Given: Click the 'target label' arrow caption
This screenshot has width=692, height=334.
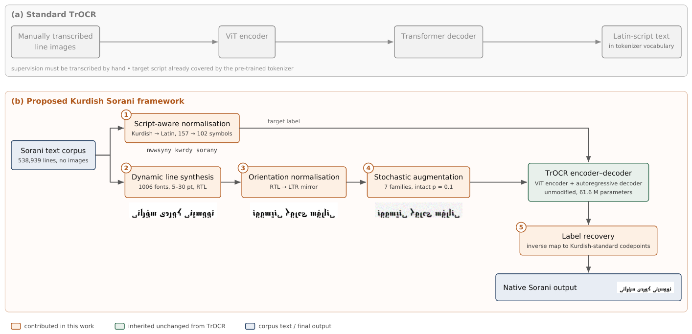Looking at the screenshot, I should click(284, 121).
